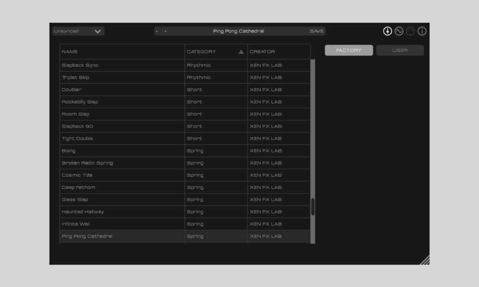Click the sine wave icon
This screenshot has height=287, width=479.
pos(399,31)
